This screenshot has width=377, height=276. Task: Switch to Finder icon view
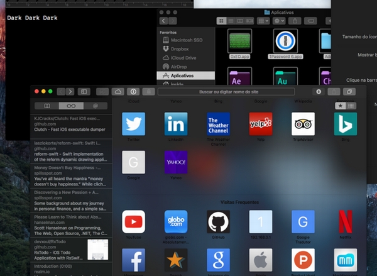click(x=222, y=21)
